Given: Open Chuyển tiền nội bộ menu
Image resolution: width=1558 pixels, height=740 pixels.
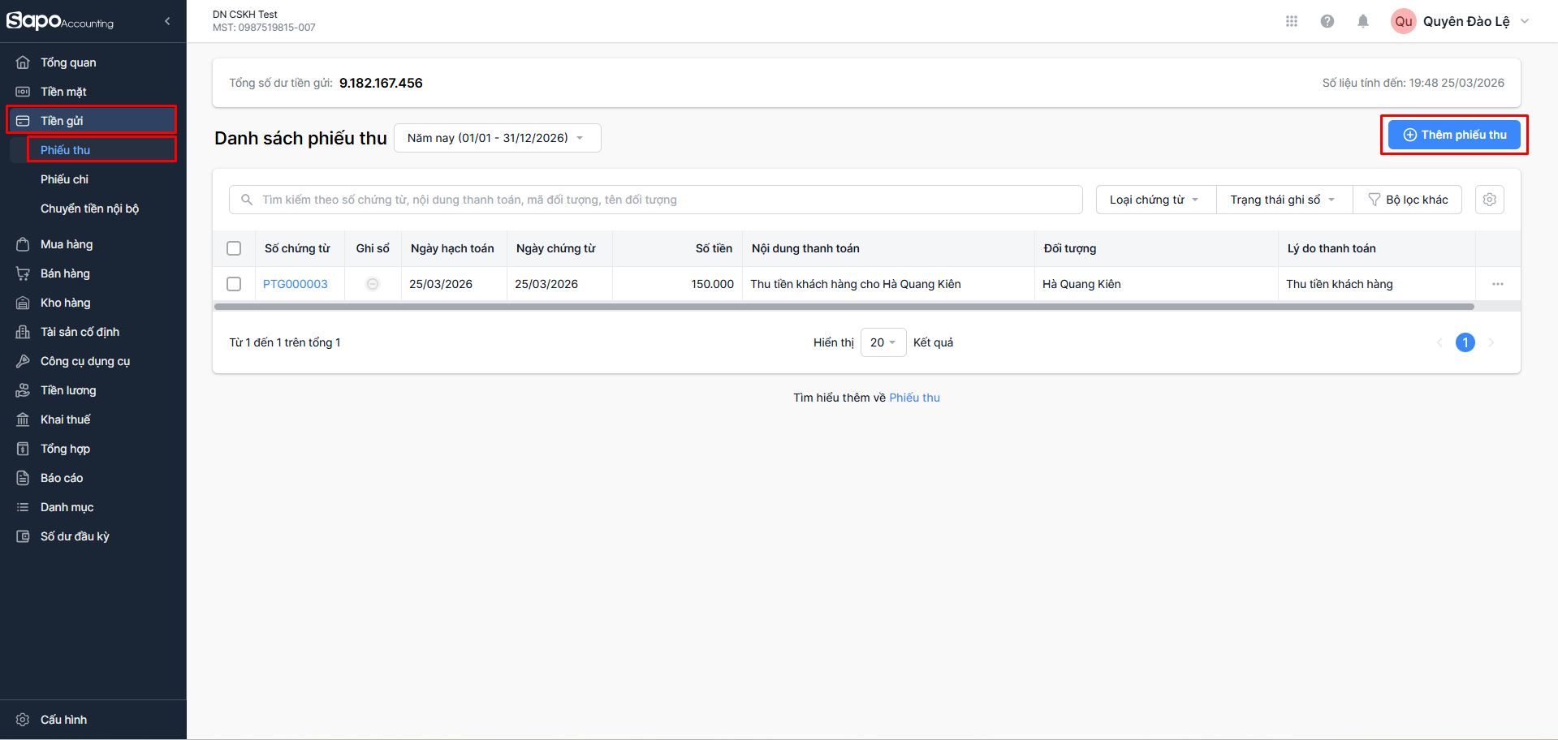Looking at the screenshot, I should point(89,209).
